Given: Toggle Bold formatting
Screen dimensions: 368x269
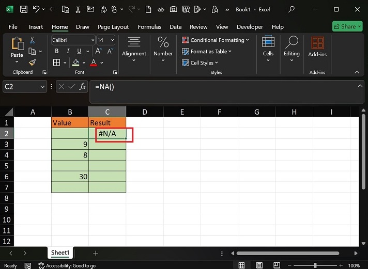Looking at the screenshot, I should [x=56, y=51].
